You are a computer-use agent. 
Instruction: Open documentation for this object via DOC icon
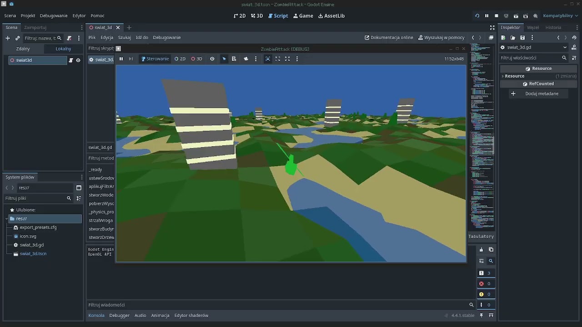click(x=575, y=47)
